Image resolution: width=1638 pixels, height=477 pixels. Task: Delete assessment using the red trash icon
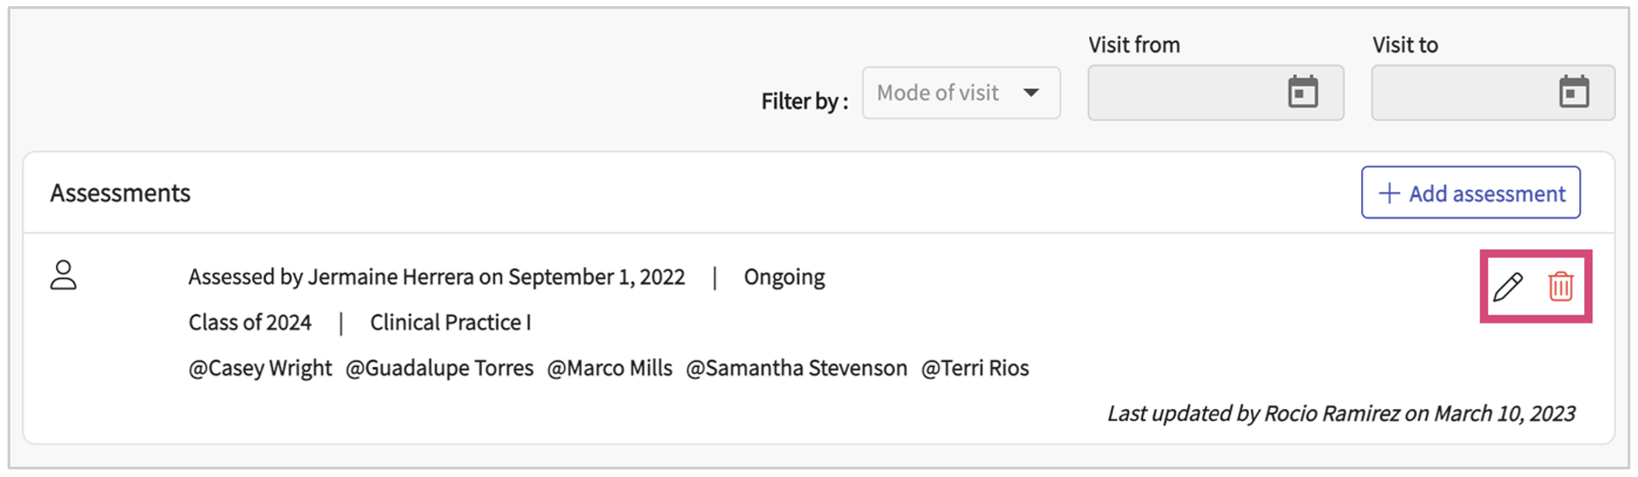[x=1561, y=287]
